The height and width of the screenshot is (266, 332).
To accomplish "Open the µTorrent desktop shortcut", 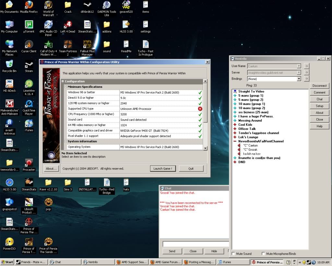I will pyautogui.click(x=29, y=25).
